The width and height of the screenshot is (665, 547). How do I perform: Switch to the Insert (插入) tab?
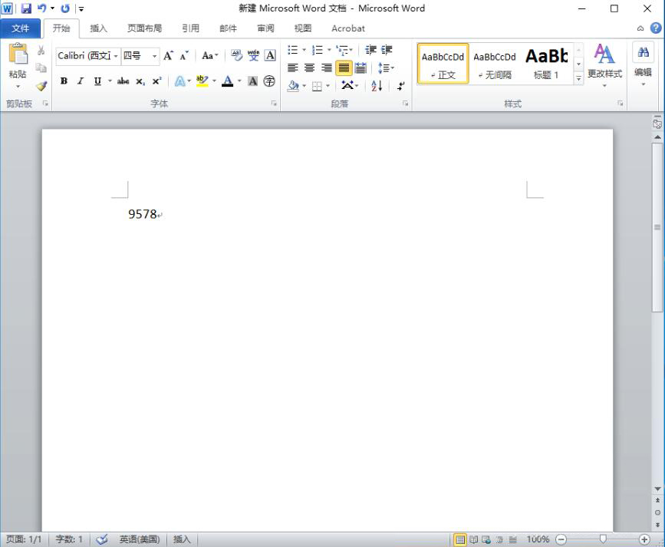point(98,28)
